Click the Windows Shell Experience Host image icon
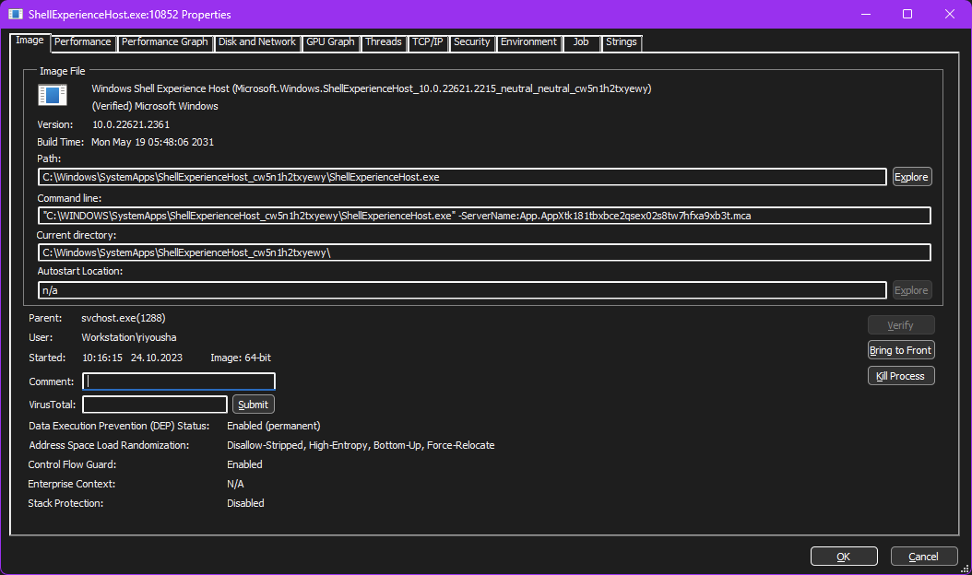This screenshot has width=972, height=575. 52,96
